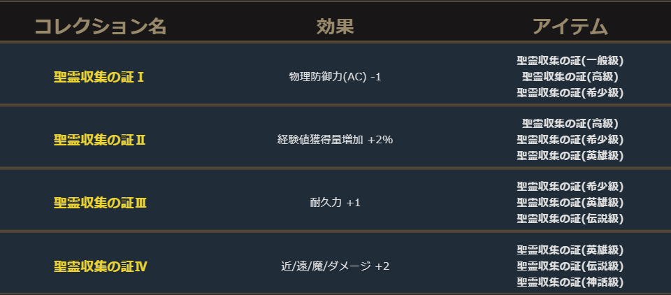671x295 pixels.
Task: Select 聖霊収集の証(高級) in the collection Ⅱ row
Action: point(570,124)
